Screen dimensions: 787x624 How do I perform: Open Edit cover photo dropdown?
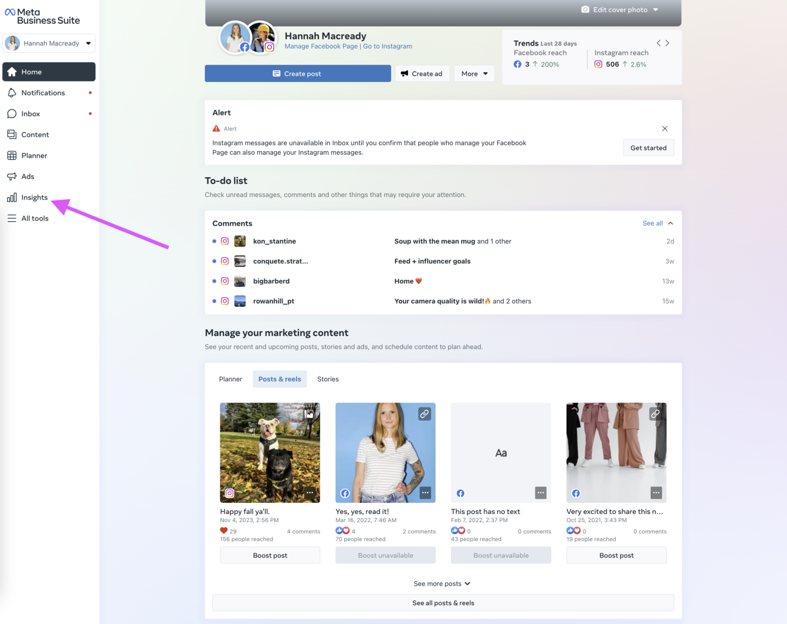pos(620,10)
